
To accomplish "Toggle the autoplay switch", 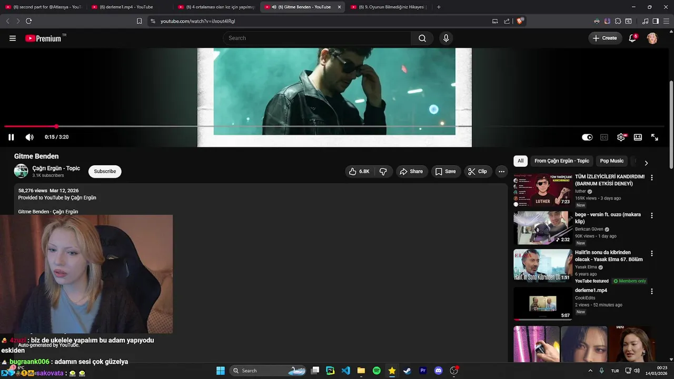I will coord(587,137).
